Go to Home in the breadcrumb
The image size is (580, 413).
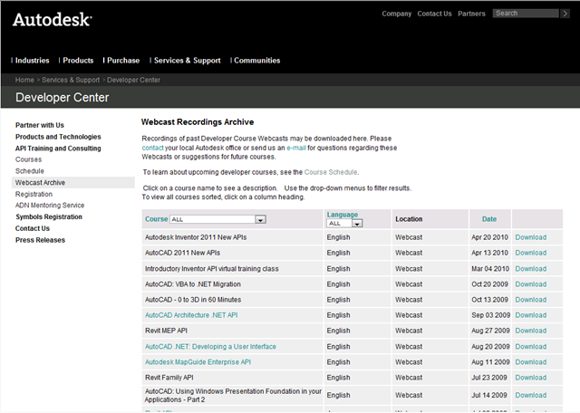(24, 81)
